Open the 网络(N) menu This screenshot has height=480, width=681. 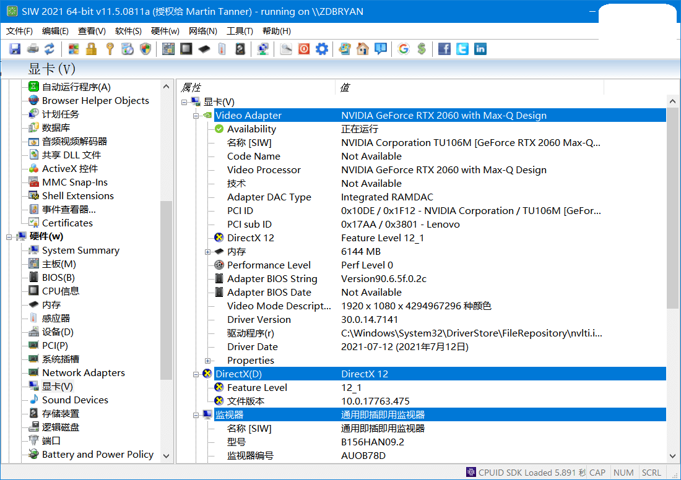(x=203, y=32)
